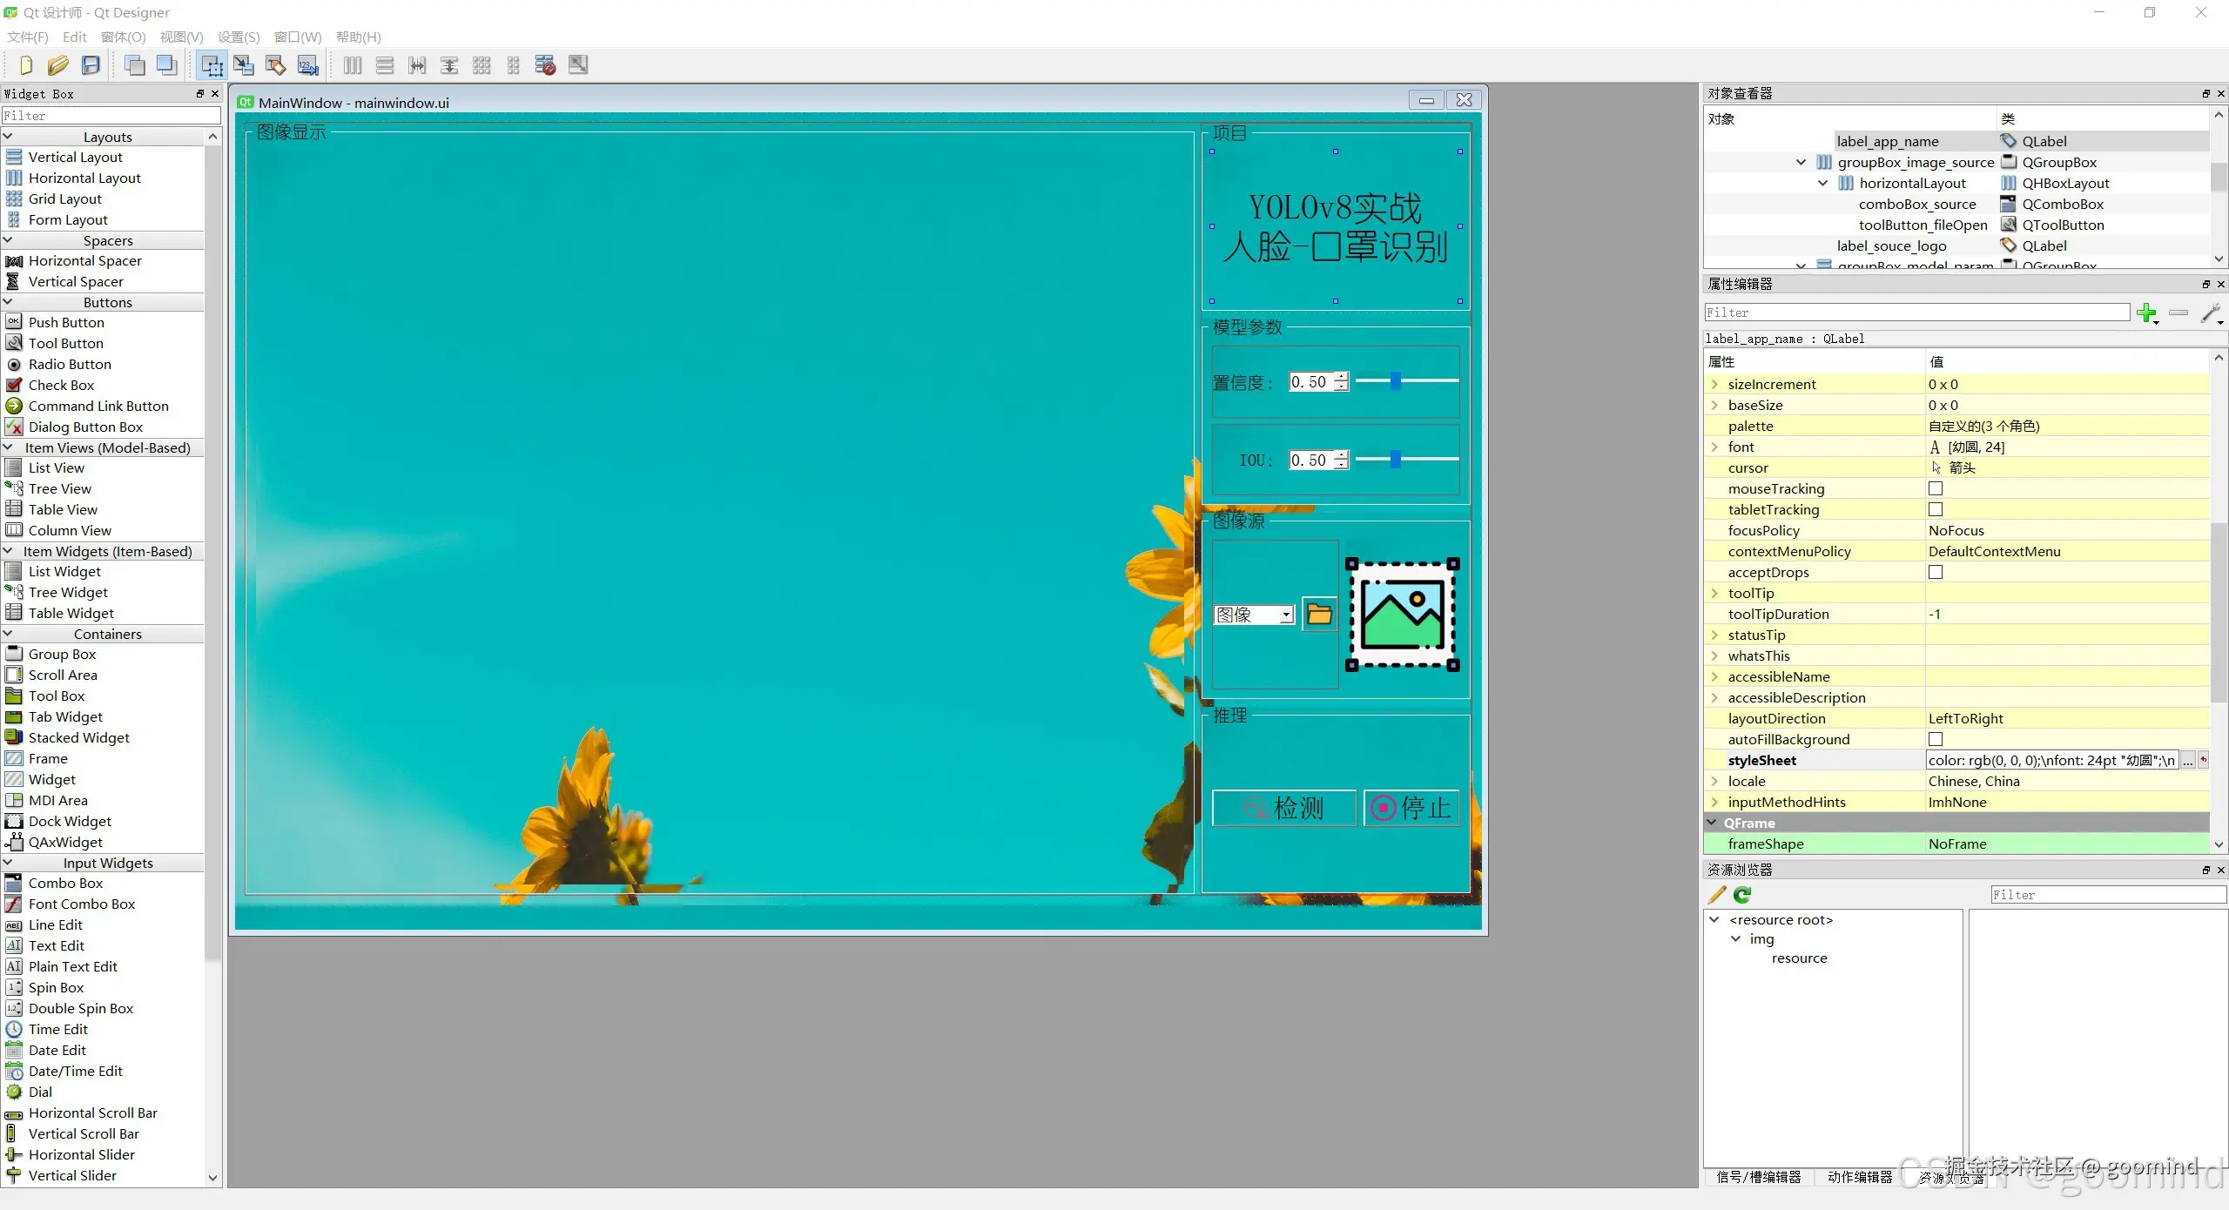This screenshot has width=2229, height=1210.
Task: Save the form with floppy icon
Action: tap(91, 65)
